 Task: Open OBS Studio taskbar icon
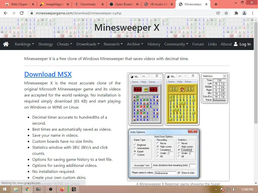50,189
